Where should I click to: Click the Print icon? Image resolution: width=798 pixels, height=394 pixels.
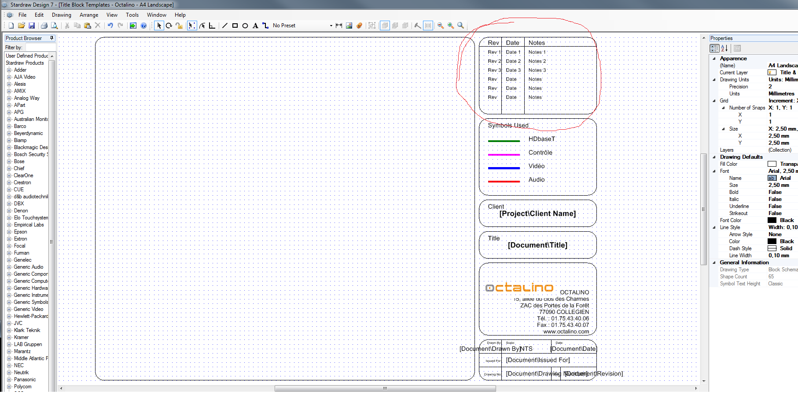point(44,26)
